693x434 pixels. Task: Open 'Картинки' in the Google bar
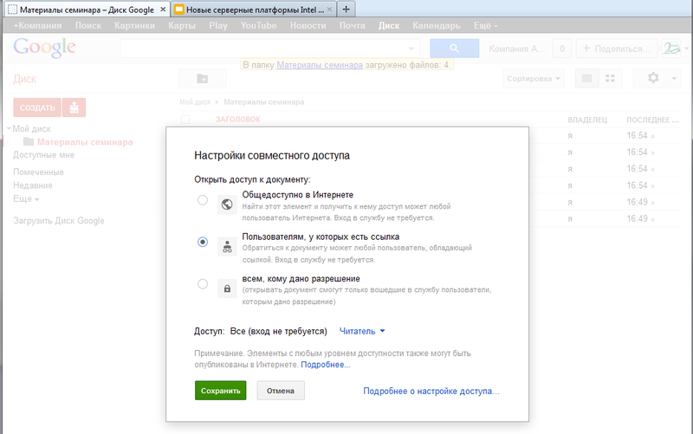[134, 26]
